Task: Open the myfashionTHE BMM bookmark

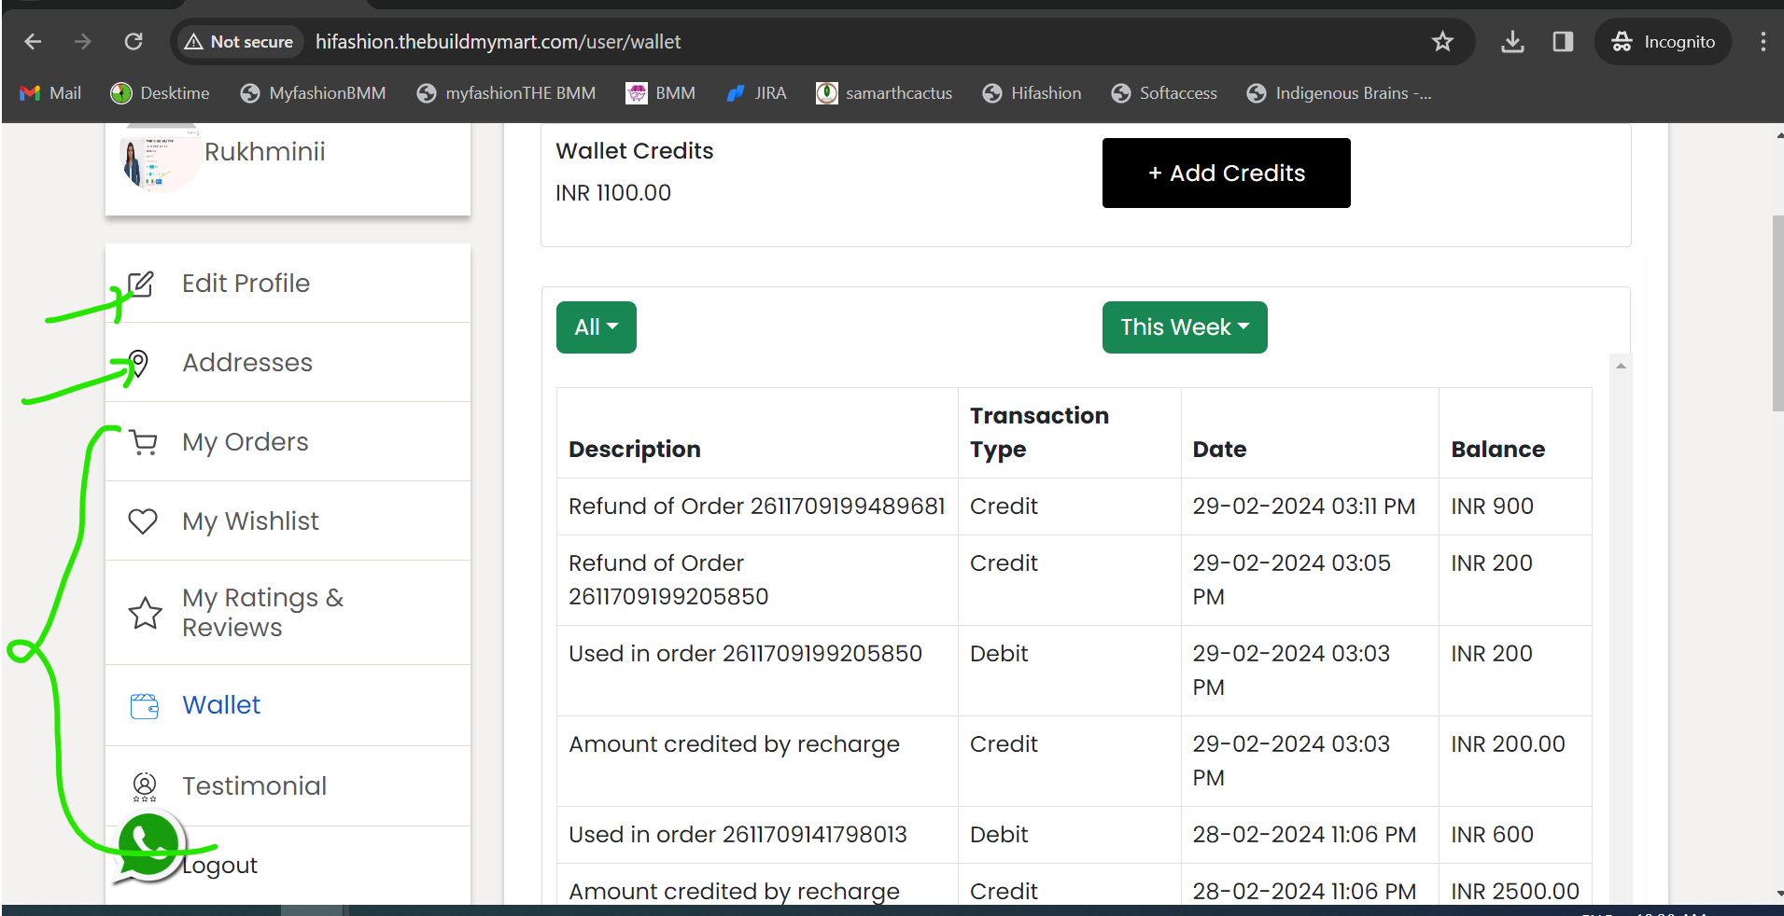Action: [x=506, y=93]
